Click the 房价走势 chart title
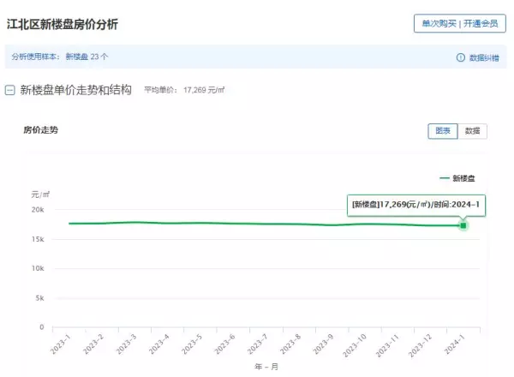The height and width of the screenshot is (377, 514). point(40,130)
